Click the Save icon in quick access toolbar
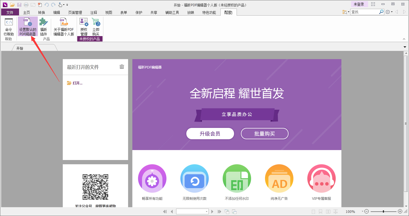 click(x=19, y=5)
